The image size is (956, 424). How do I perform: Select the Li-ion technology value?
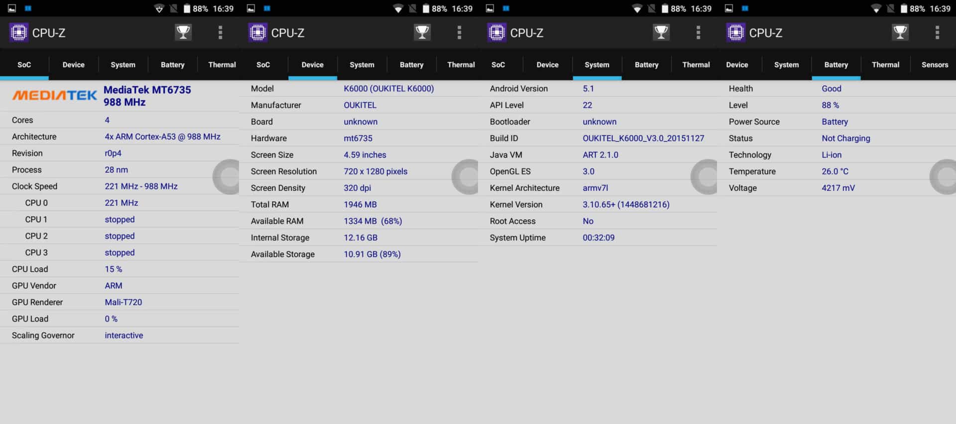[832, 155]
